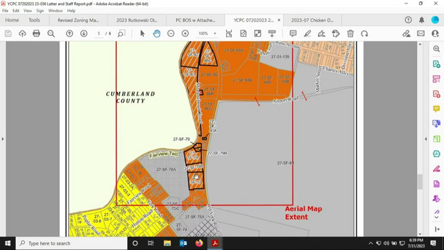Switch to the 2023-07 Chicken tab
This screenshot has width=444, height=250.
click(x=312, y=20)
